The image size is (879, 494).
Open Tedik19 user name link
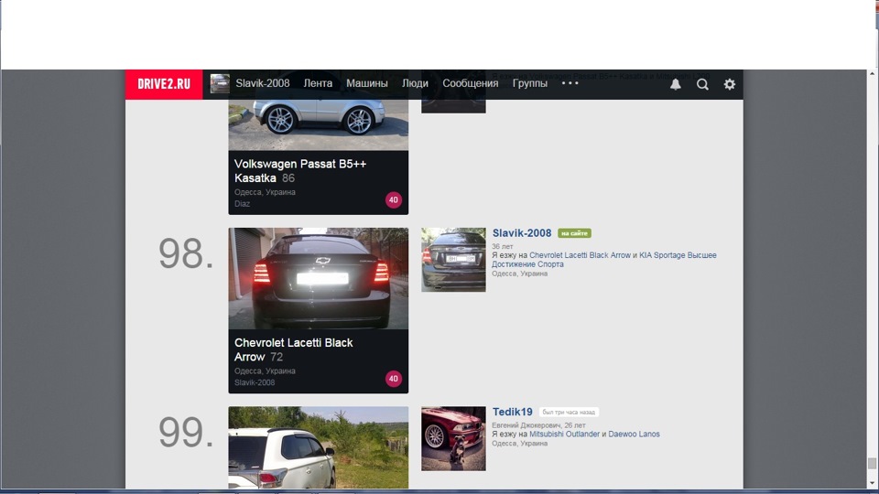pyautogui.click(x=513, y=412)
